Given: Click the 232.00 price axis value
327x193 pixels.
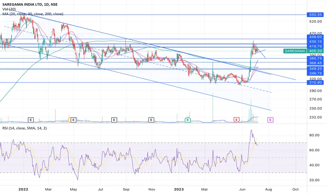Looking at the screenshot, I should point(315,117).
